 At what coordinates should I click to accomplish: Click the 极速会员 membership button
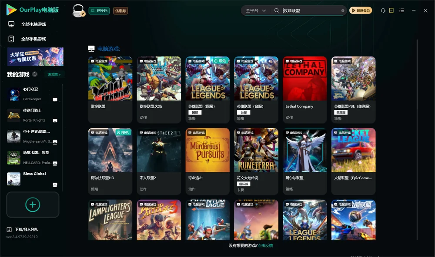[361, 10]
